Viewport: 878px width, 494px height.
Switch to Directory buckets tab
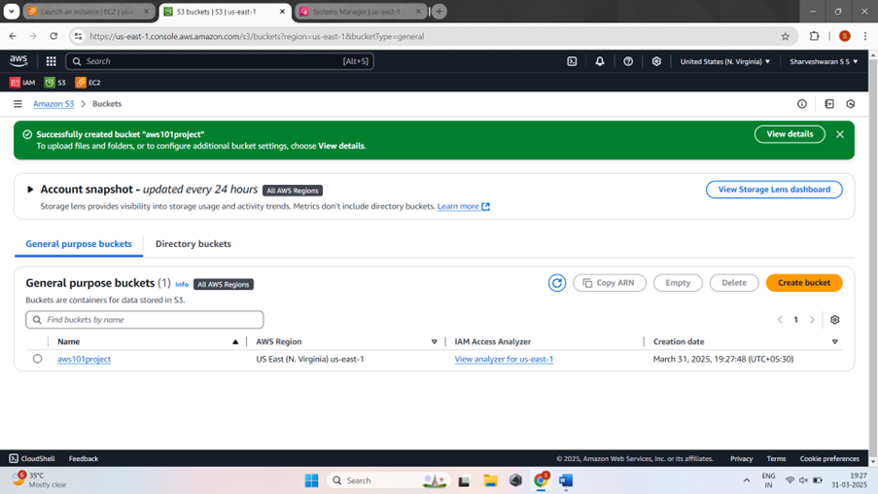coord(193,244)
